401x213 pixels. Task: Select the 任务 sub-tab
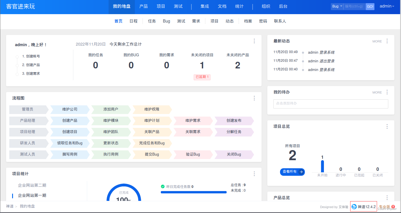[152, 21]
